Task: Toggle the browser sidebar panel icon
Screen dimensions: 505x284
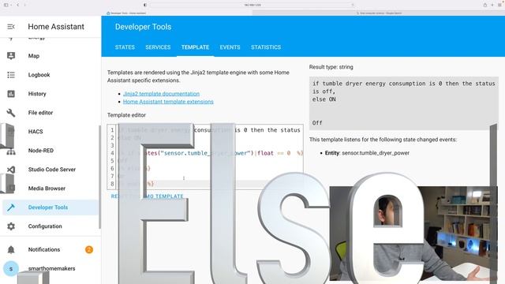Action: (6, 5)
